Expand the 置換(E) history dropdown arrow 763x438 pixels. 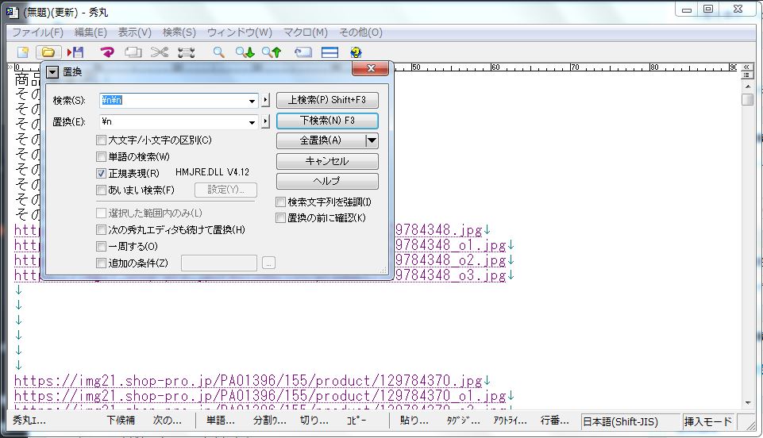click(252, 122)
